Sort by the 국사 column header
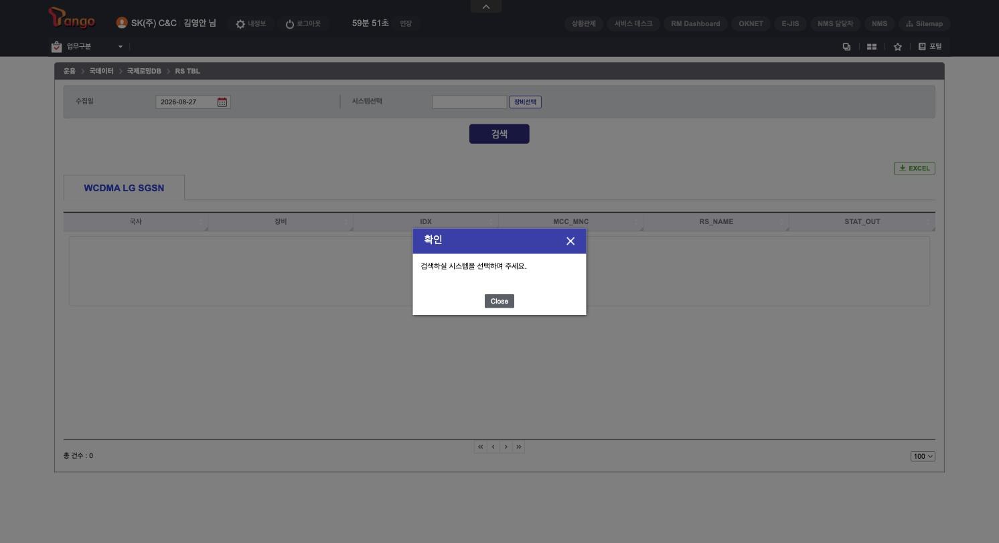 [x=136, y=221]
